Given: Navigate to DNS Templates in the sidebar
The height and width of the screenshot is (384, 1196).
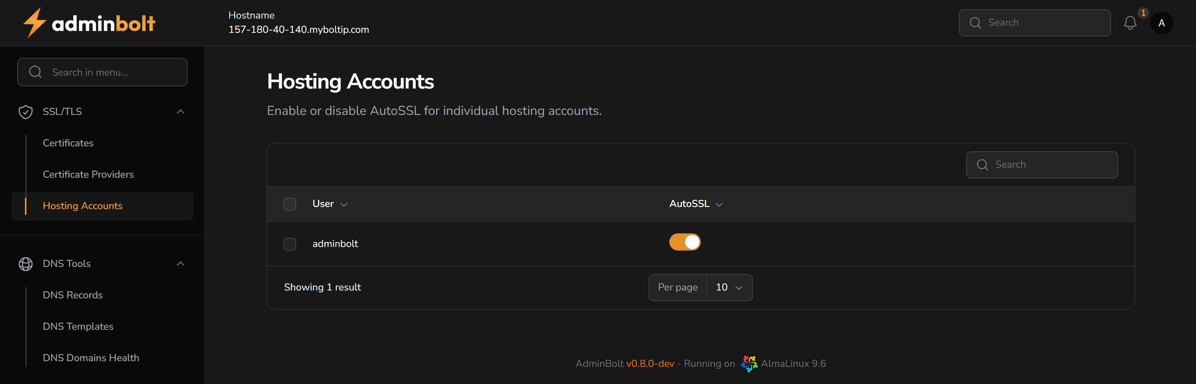Looking at the screenshot, I should 78,326.
